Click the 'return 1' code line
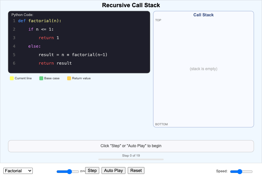Screen dimensions: 262x186 click(x=49, y=38)
